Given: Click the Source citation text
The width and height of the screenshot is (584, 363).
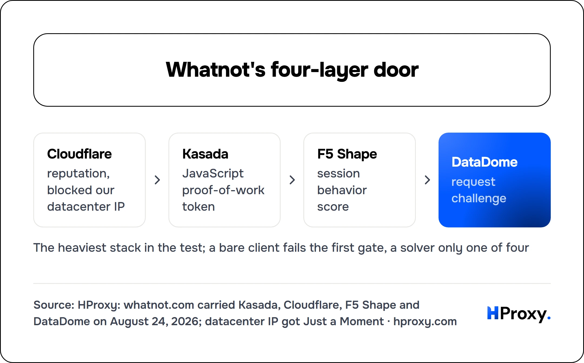Looking at the screenshot, I should point(245,313).
